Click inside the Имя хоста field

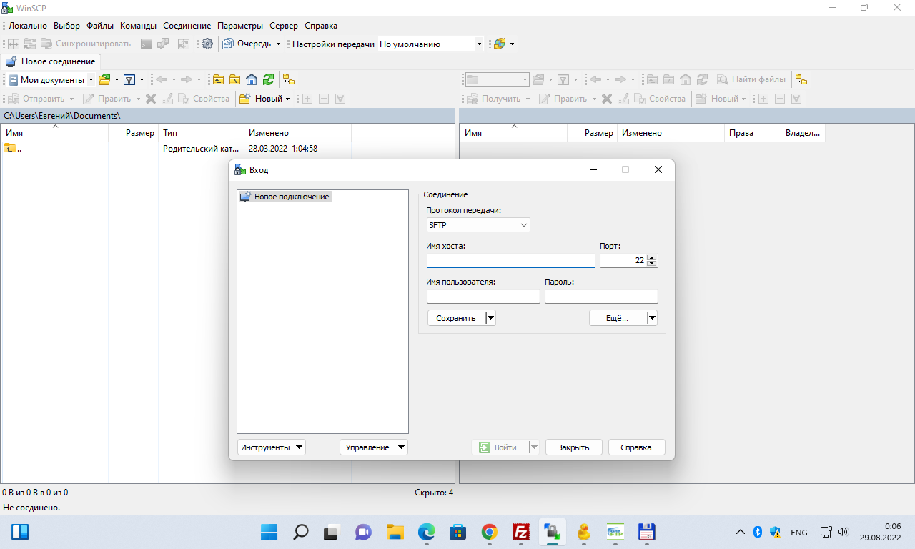[x=510, y=260]
